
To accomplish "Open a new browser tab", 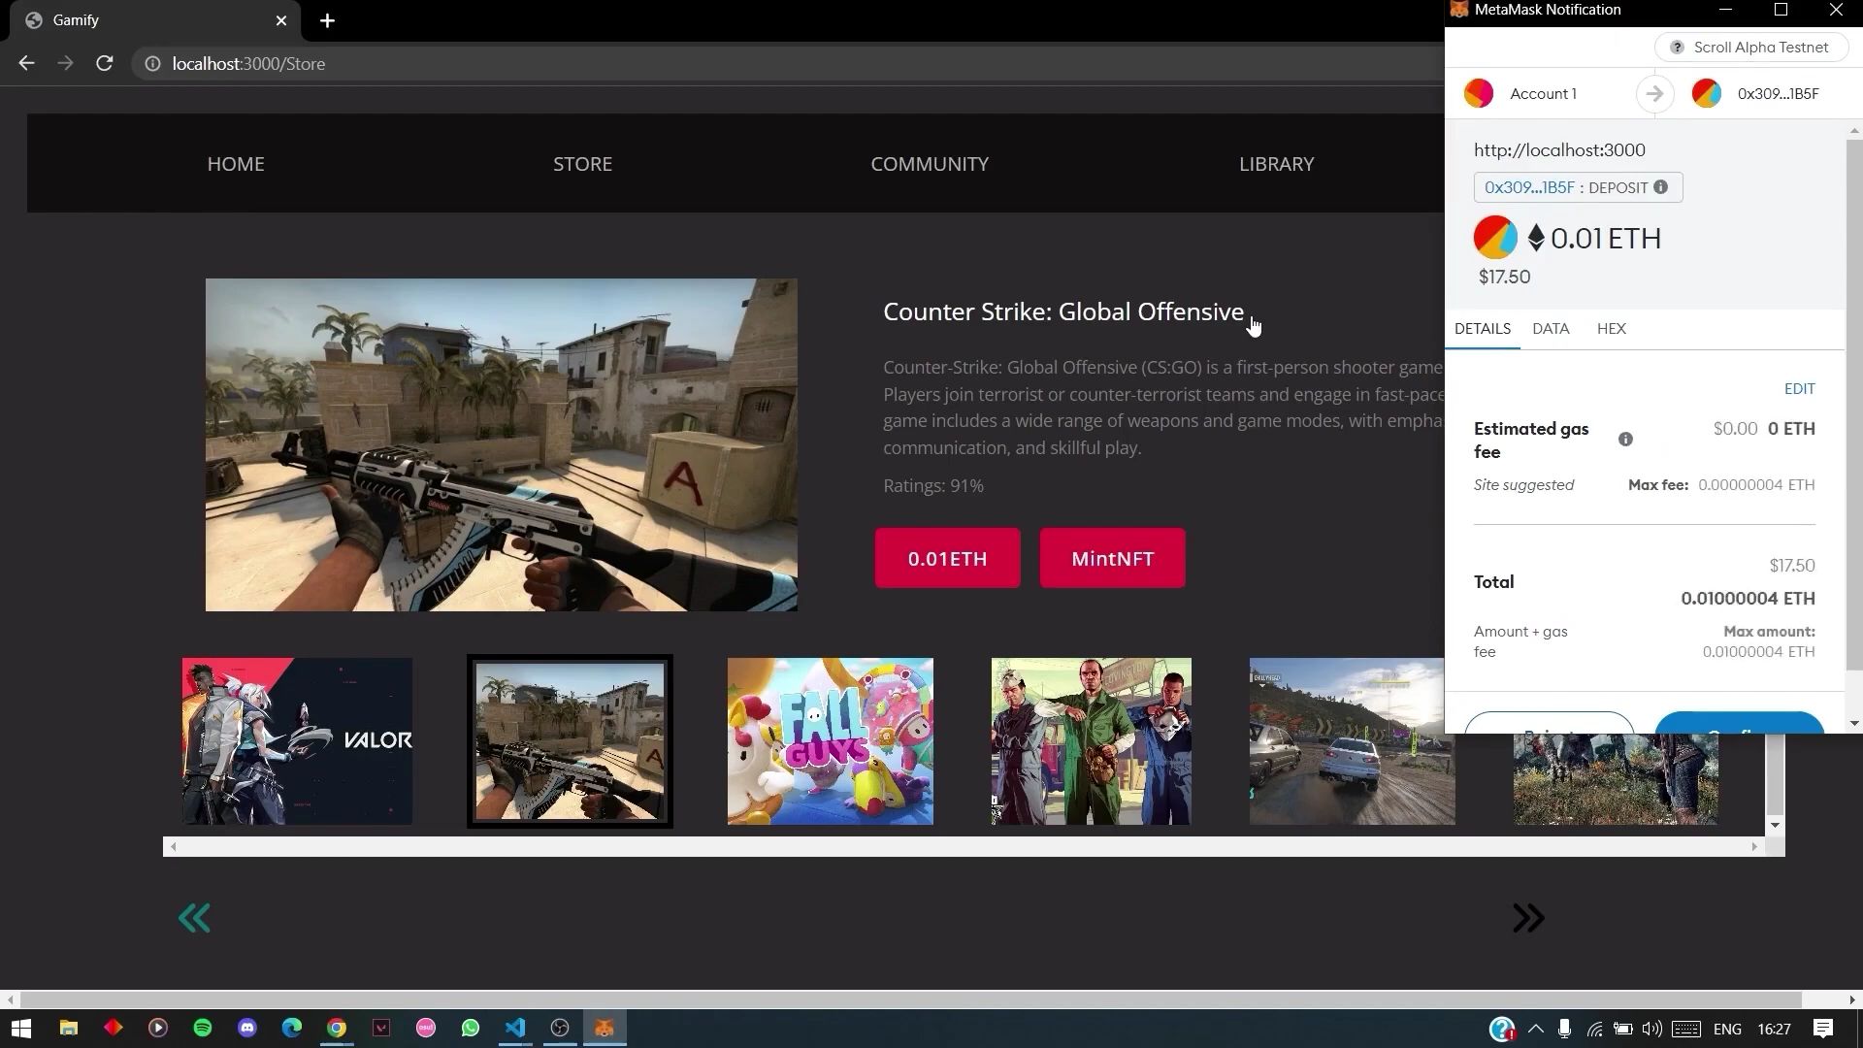I will (327, 20).
